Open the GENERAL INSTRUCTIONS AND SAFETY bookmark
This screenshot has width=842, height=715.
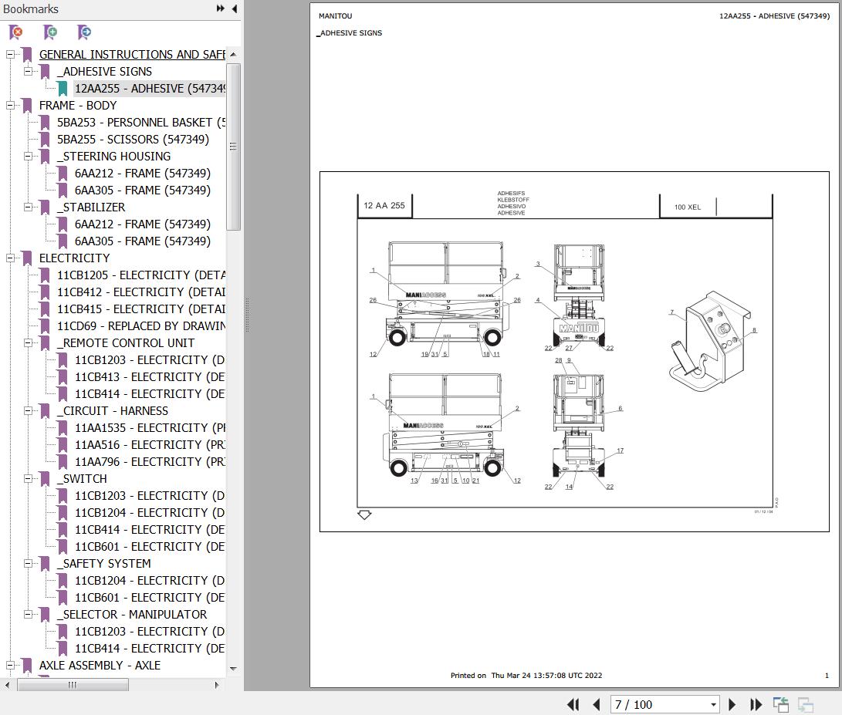(132, 55)
